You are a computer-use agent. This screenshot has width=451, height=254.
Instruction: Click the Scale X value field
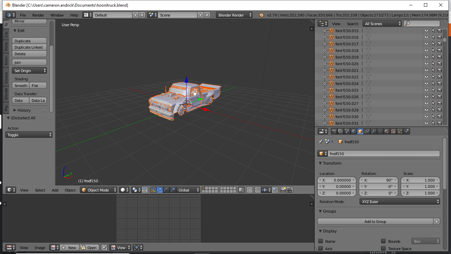pos(420,180)
